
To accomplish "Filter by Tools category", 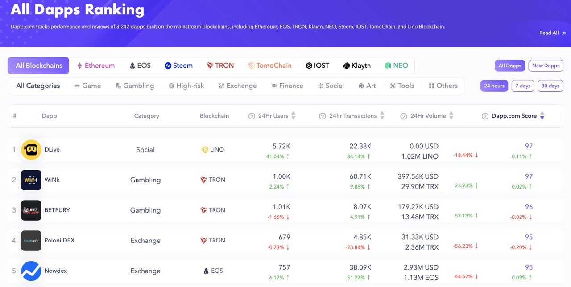I will pyautogui.click(x=402, y=86).
